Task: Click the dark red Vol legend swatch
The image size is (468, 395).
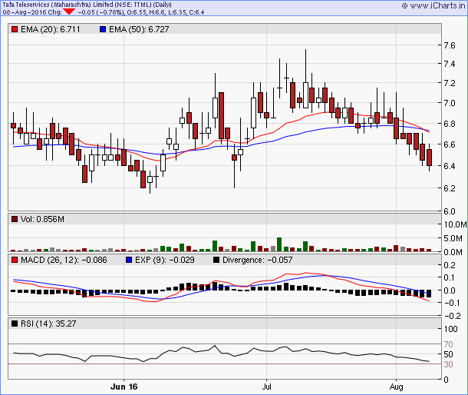Action: 15,220
